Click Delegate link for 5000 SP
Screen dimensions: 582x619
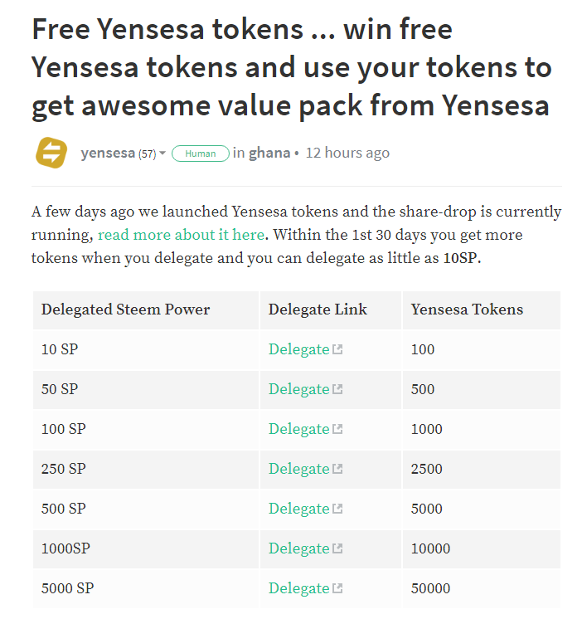[299, 588]
